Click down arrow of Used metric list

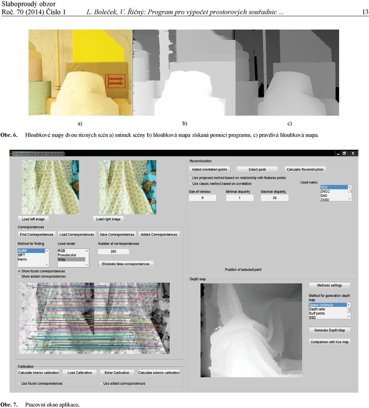350,199
